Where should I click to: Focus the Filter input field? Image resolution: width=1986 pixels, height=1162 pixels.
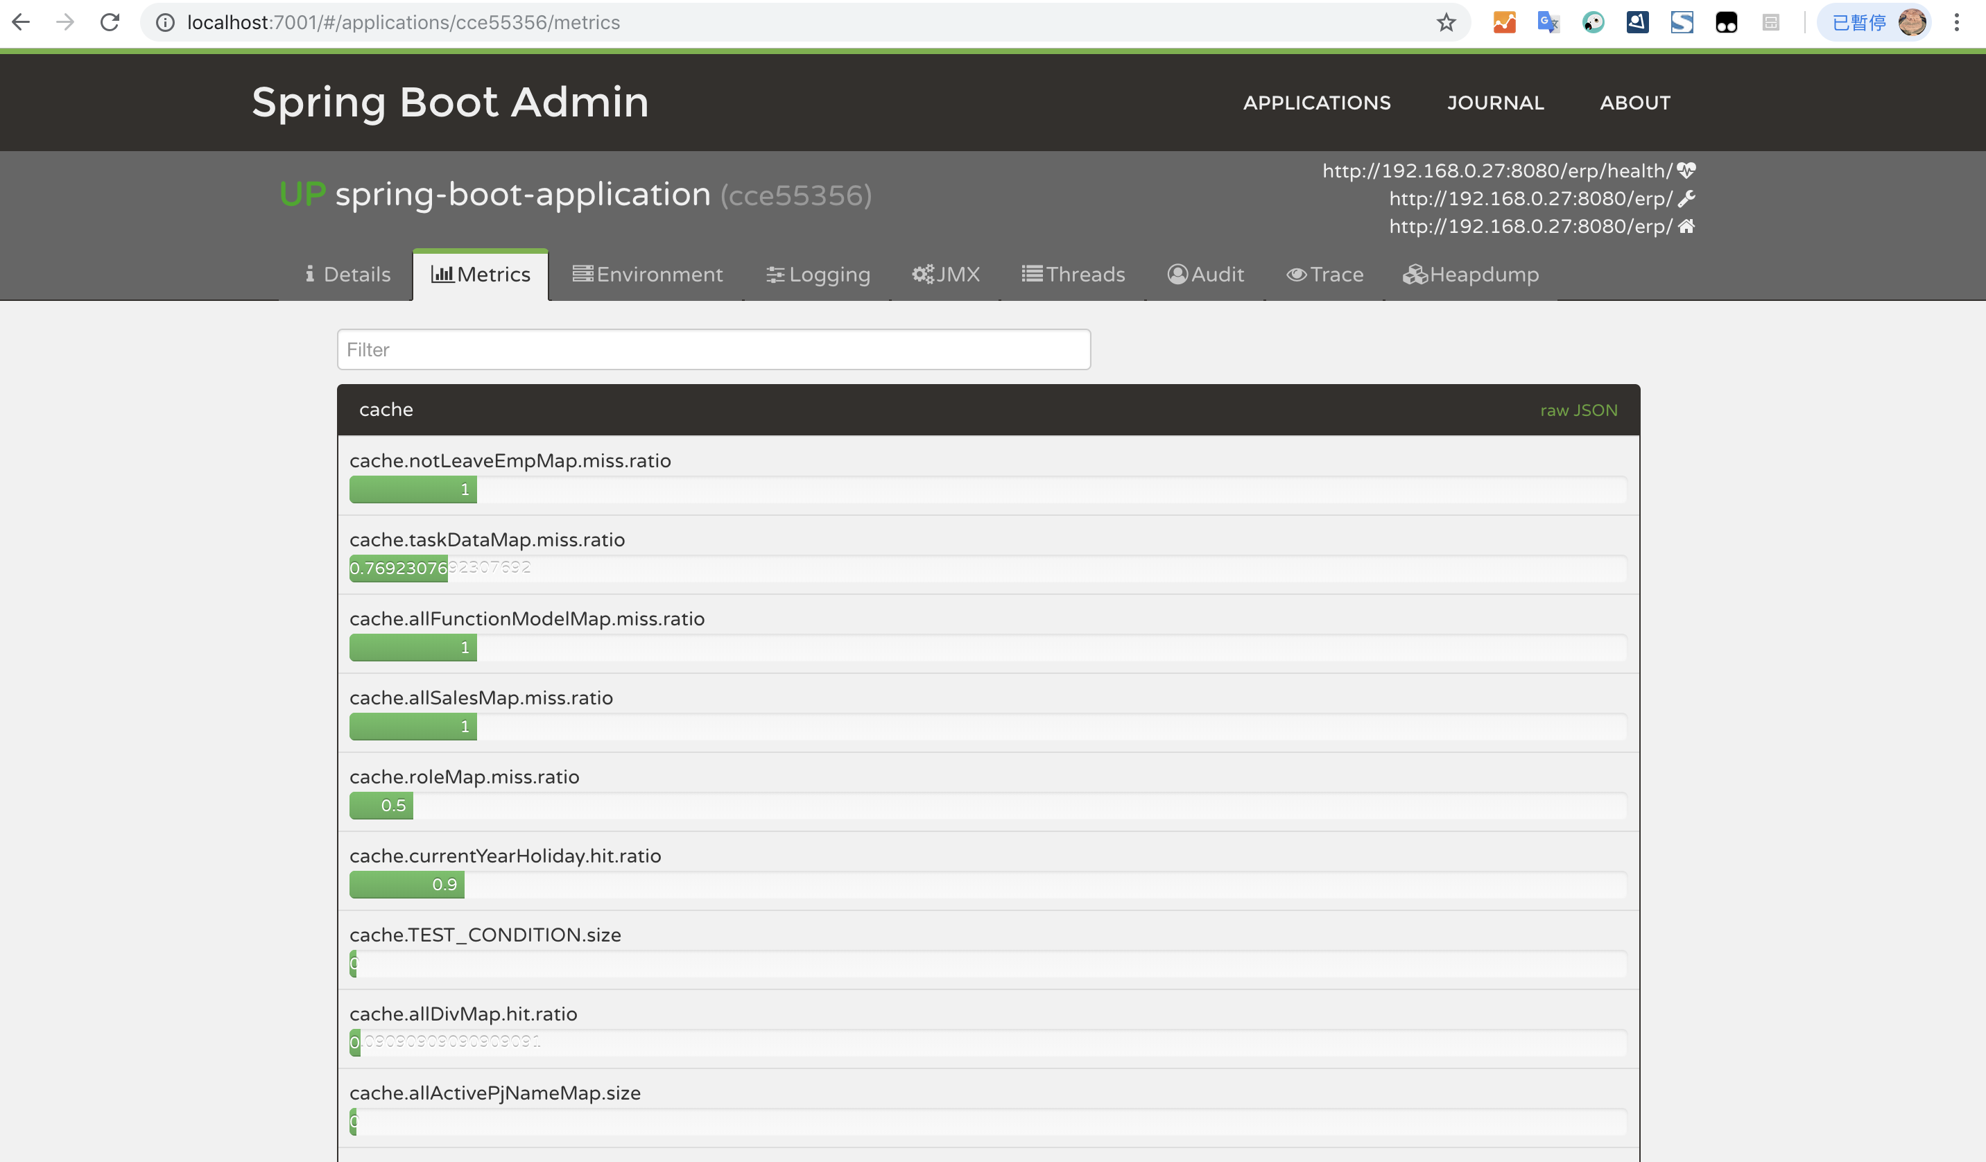[x=714, y=349]
